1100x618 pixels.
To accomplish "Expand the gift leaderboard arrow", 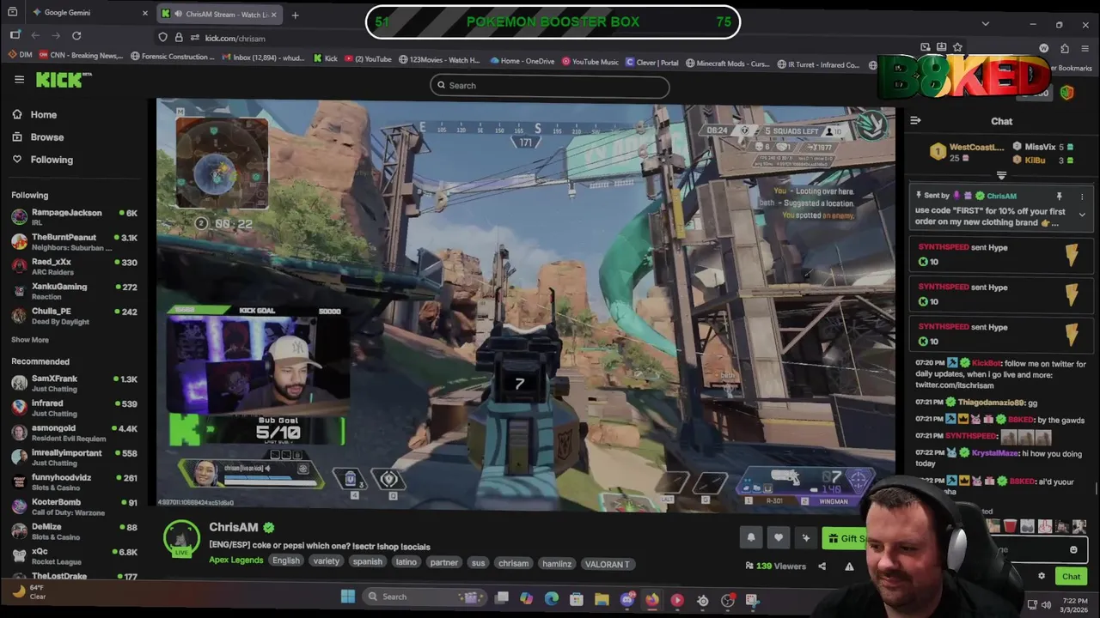I will click(x=1001, y=175).
